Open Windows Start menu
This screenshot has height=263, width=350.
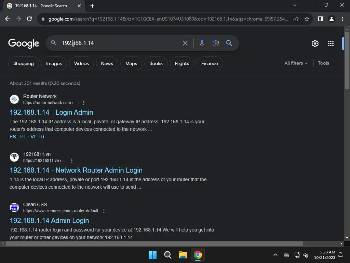pos(153,255)
